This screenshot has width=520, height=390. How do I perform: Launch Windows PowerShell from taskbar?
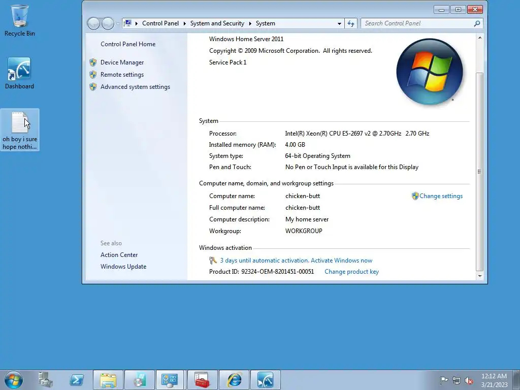pyautogui.click(x=77, y=380)
